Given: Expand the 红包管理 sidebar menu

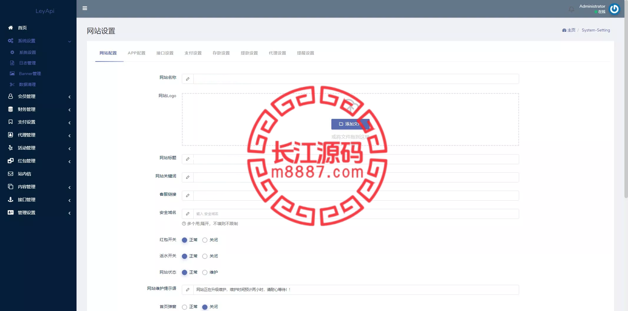Looking at the screenshot, I should pyautogui.click(x=69, y=162).
